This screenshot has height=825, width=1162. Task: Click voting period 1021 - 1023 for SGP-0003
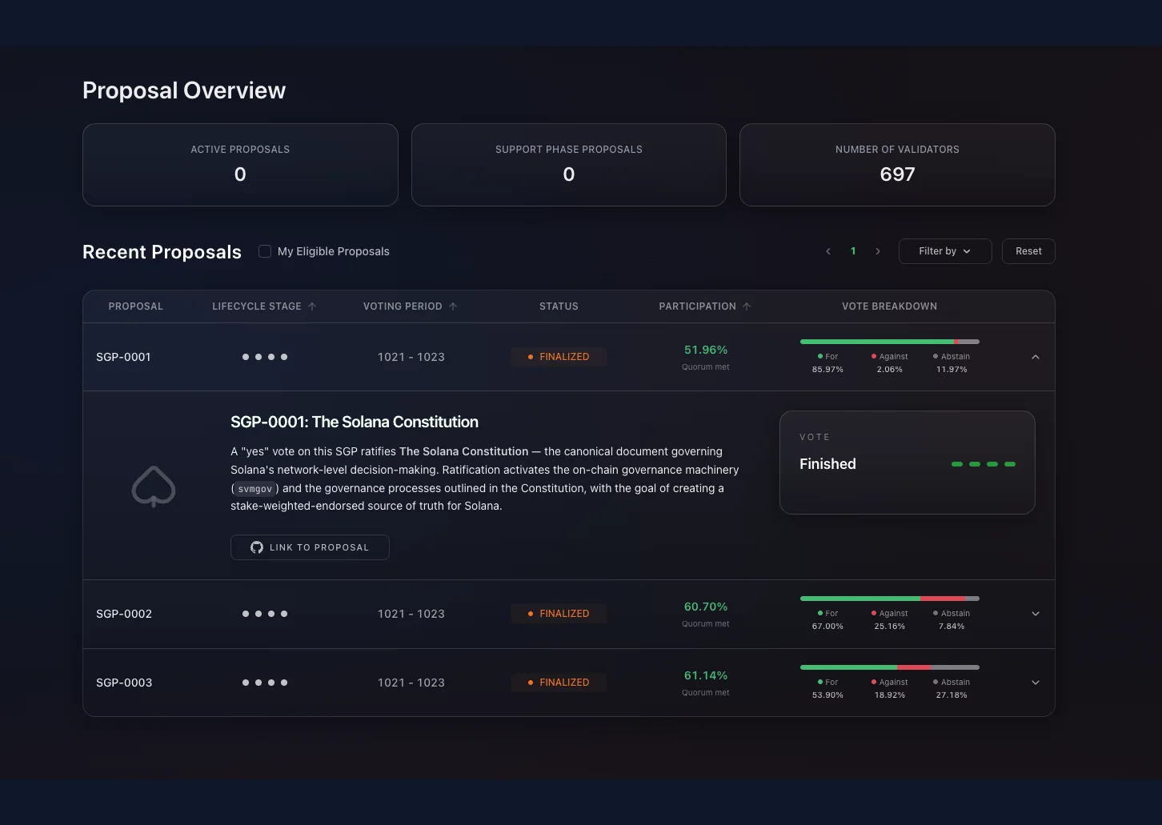pos(411,683)
